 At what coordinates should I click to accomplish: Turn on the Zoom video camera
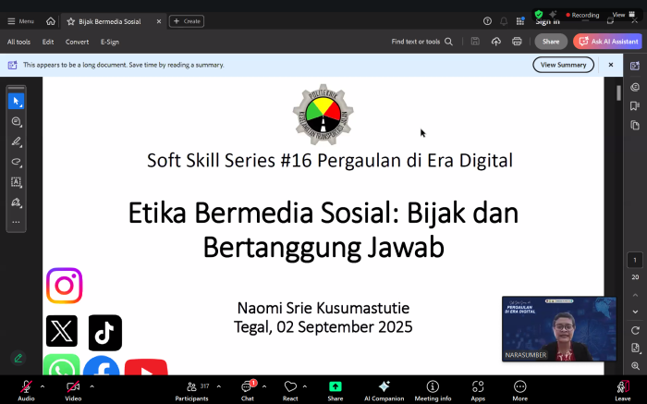[x=72, y=387]
